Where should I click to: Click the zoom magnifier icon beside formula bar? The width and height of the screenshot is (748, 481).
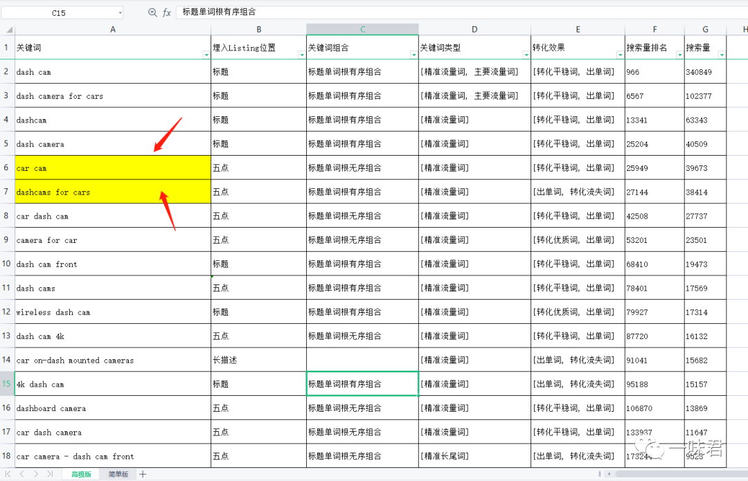[152, 12]
